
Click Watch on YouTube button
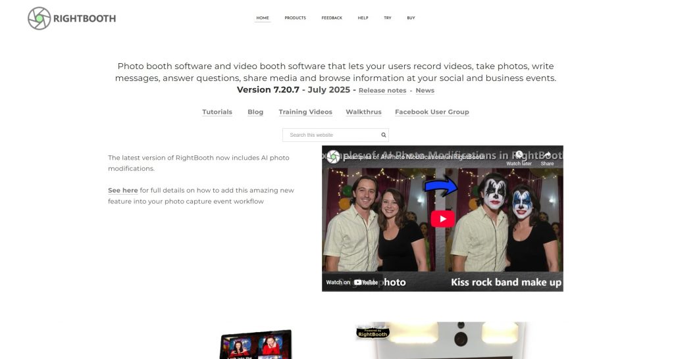point(352,282)
